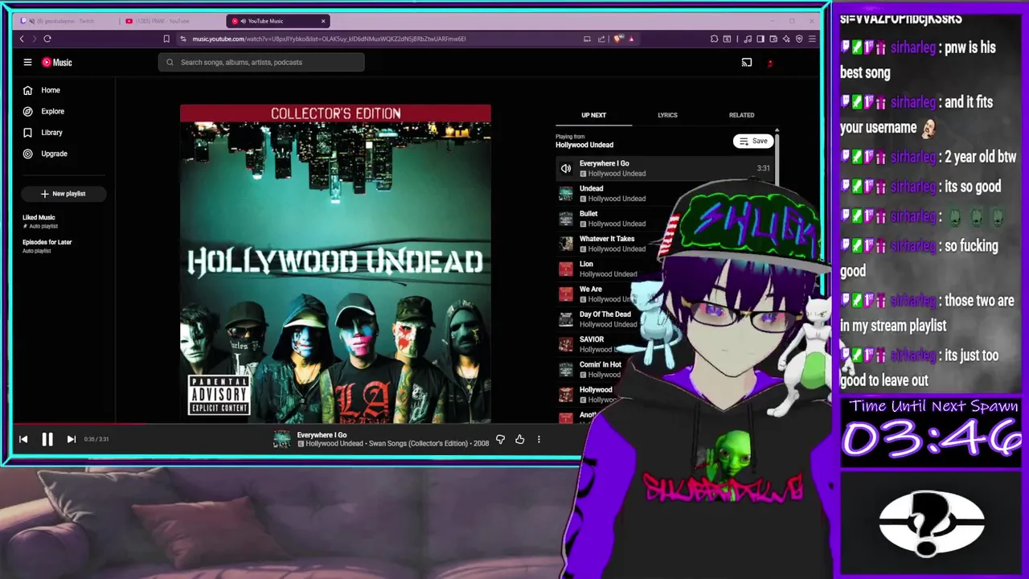Select Everywhere I Go in queue
Viewport: 1029px width, 579px height.
664,168
